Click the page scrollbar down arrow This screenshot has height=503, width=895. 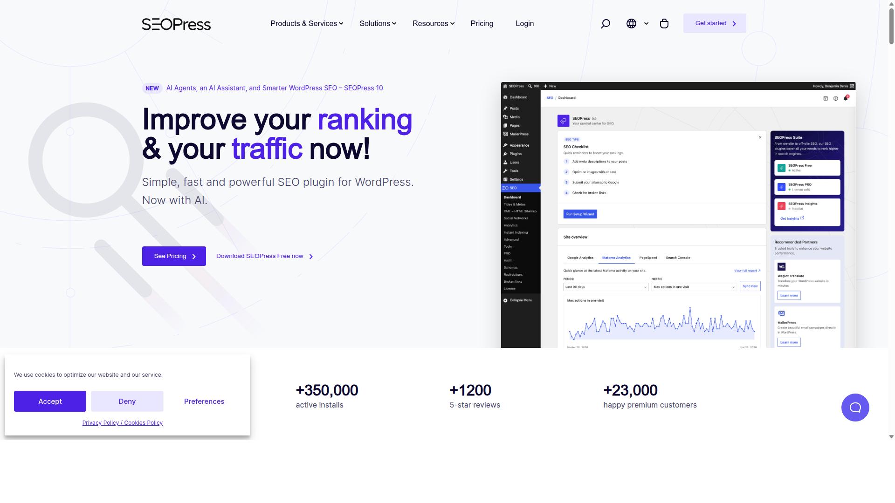click(891, 437)
